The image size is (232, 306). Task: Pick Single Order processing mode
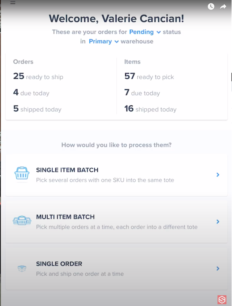(x=116, y=269)
